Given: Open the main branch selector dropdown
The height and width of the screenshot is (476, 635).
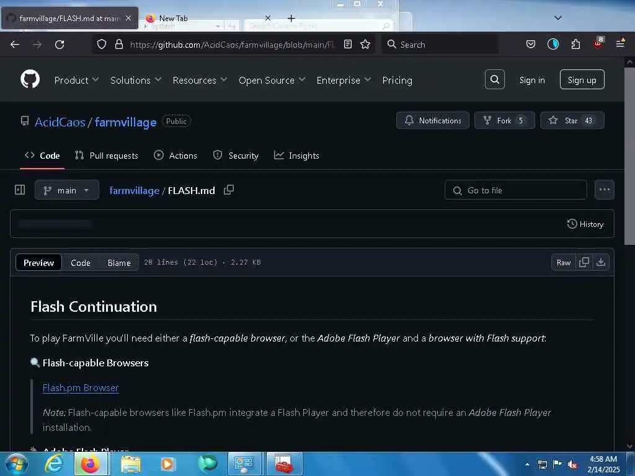Looking at the screenshot, I should coord(67,190).
